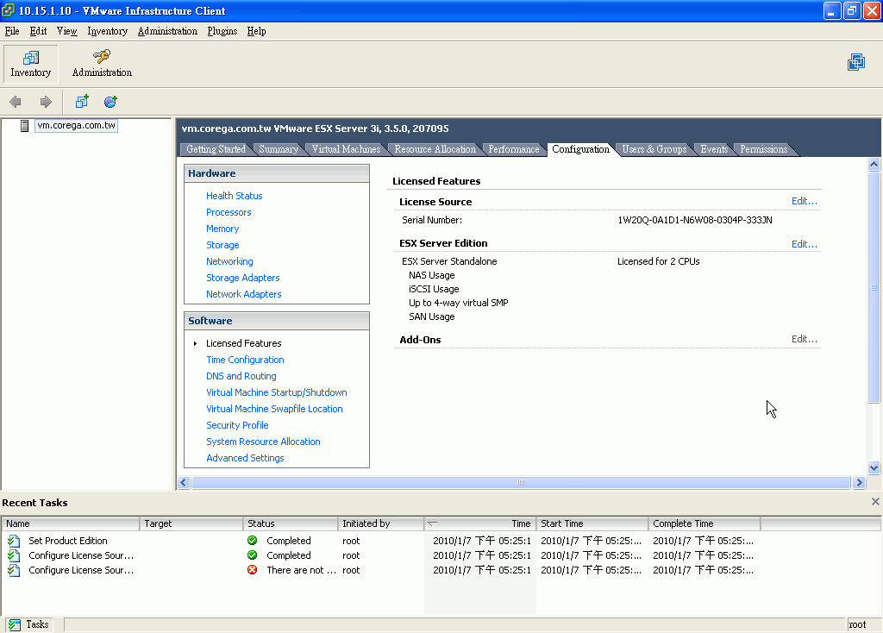
Task: Open the Memory link
Action: pos(222,229)
